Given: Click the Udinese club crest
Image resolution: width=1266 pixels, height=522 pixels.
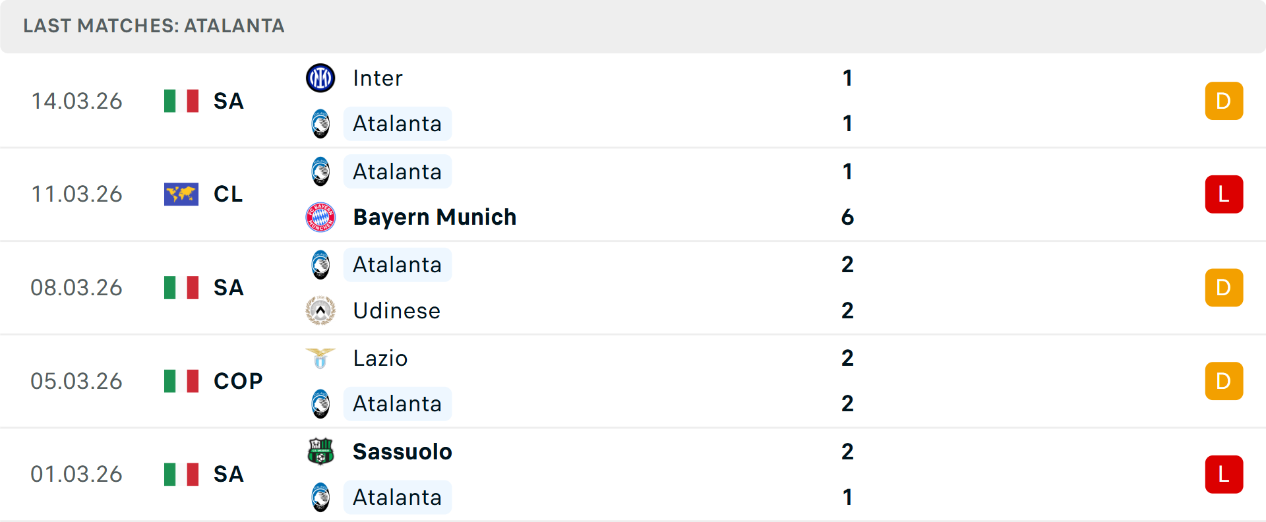Looking at the screenshot, I should (320, 310).
